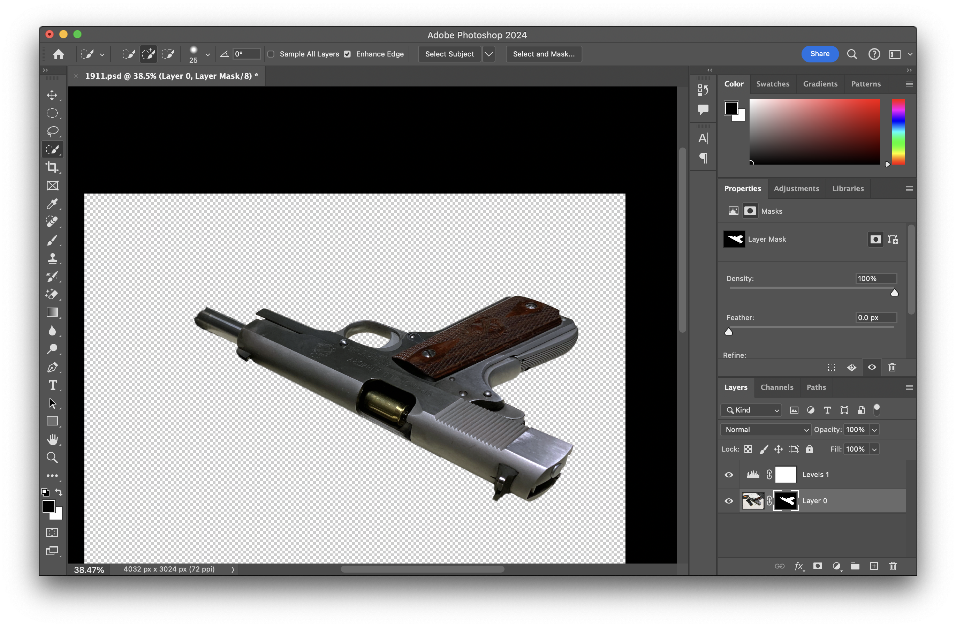This screenshot has height=627, width=956.
Task: Select the Hand tool
Action: click(x=52, y=439)
